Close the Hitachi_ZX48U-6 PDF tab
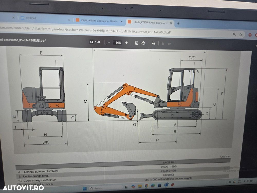Viewport: 257px width, 193px height. pos(171,23)
